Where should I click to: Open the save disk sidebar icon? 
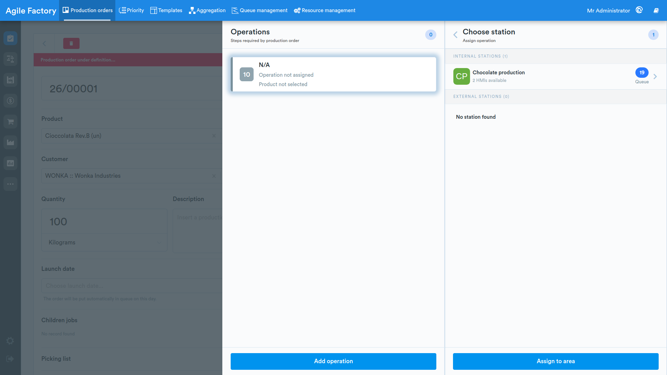(10, 80)
